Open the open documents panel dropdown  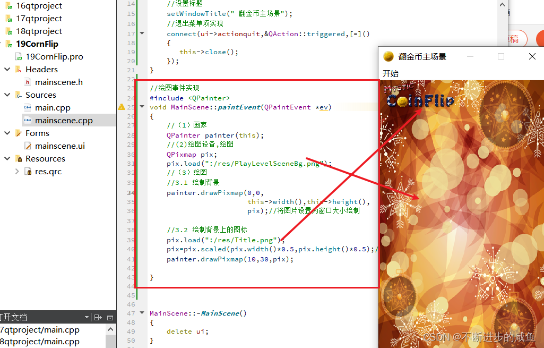click(87, 317)
